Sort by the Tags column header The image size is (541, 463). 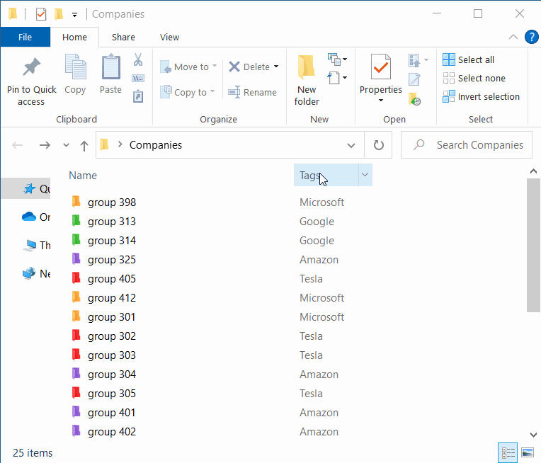[326, 175]
